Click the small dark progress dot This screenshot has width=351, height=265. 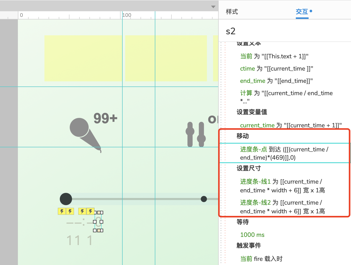pos(204,199)
